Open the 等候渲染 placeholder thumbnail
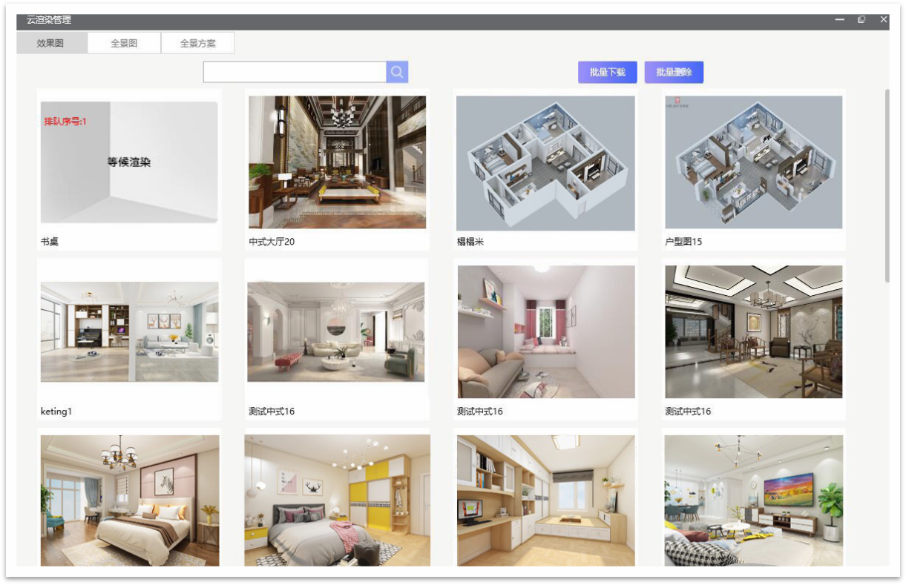 pos(129,162)
